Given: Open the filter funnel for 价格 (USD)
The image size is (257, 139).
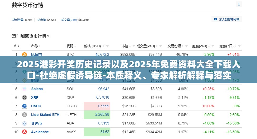Looking at the screenshot, I should [107, 46].
